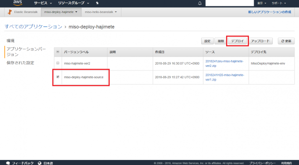Click the Elastic Beanstalk service icon
The image size is (299, 165).
tap(10, 12)
